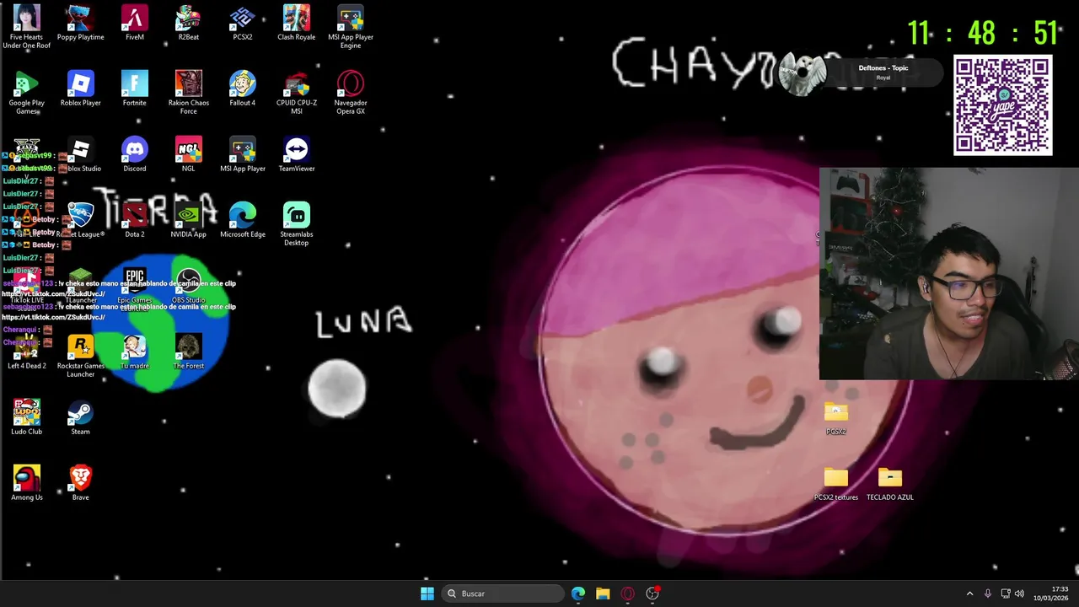Image resolution: width=1079 pixels, height=607 pixels.
Task: Open the NVIDIA App shortcut
Action: [x=189, y=220]
